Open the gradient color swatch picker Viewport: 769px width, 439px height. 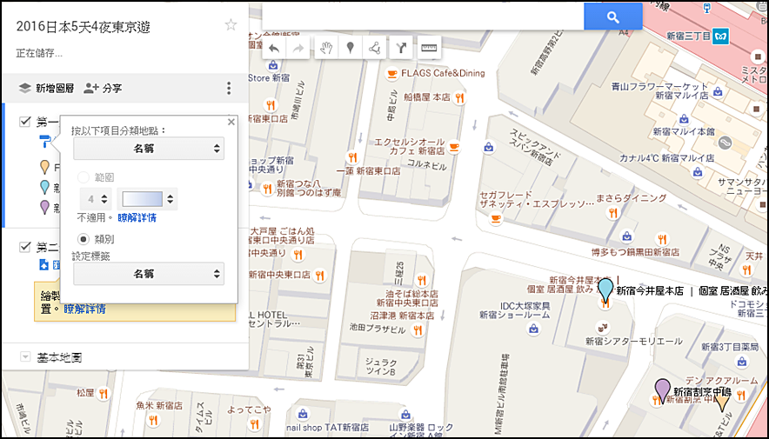click(x=147, y=199)
